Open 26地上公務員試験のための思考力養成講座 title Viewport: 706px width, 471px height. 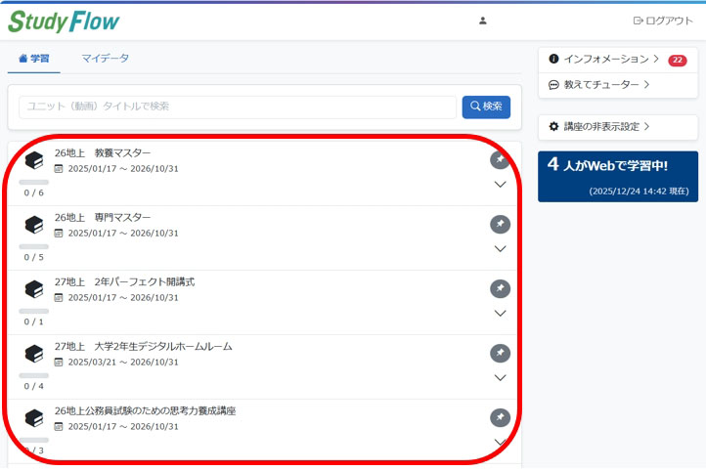click(x=145, y=410)
